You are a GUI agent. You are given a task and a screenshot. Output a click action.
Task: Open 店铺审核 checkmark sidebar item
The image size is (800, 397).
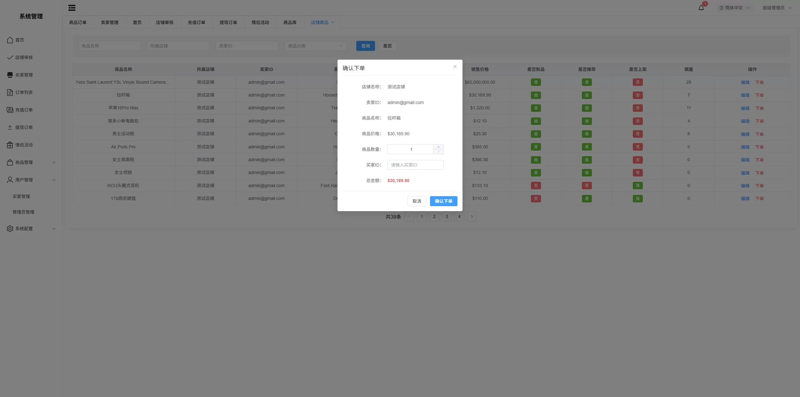pos(10,57)
